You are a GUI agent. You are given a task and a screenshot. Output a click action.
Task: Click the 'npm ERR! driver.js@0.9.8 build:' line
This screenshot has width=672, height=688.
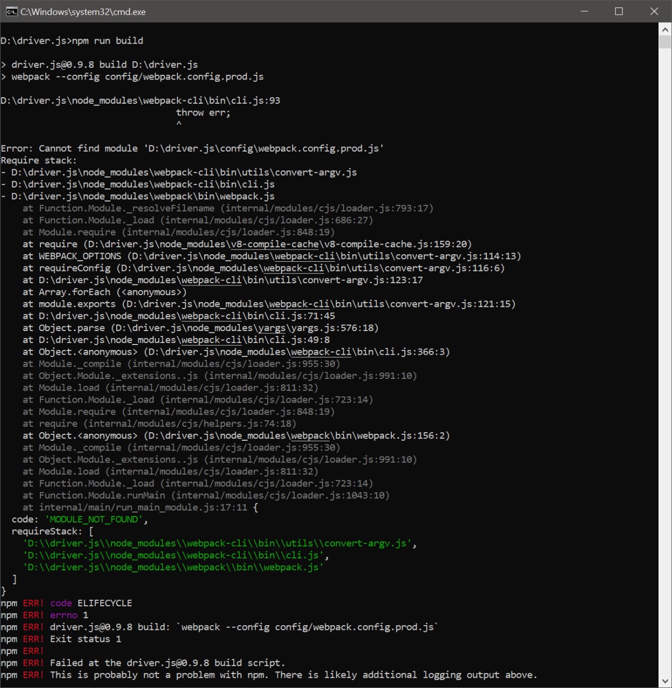220,627
